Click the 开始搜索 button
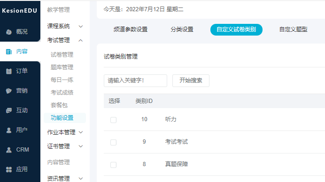The width and height of the screenshot is (325, 182). pos(191,80)
